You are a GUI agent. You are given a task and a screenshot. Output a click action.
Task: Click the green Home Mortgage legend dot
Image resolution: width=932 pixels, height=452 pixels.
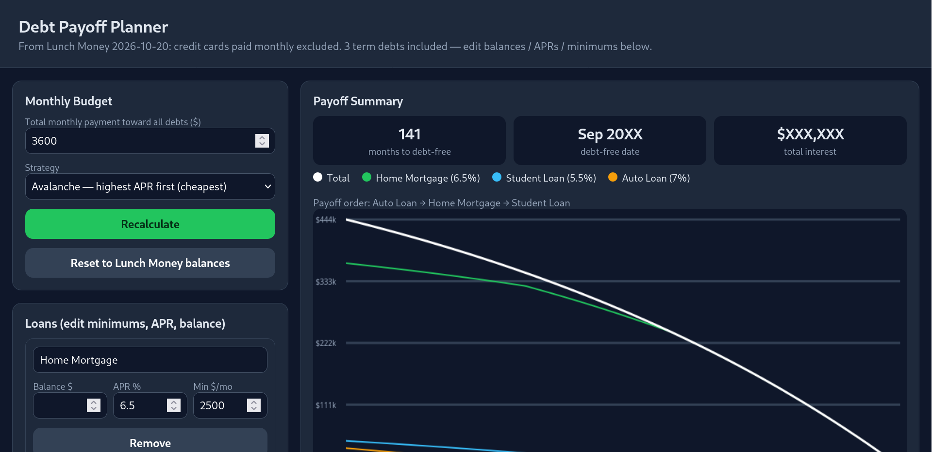[367, 177]
